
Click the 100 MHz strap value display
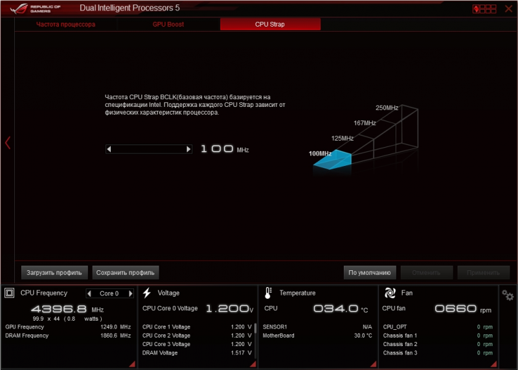(225, 149)
